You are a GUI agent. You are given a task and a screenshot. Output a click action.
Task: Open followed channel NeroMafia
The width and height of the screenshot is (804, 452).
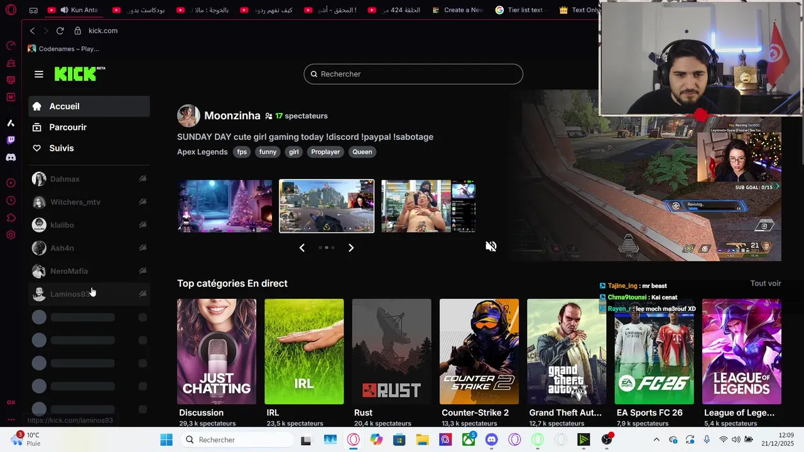(x=89, y=271)
